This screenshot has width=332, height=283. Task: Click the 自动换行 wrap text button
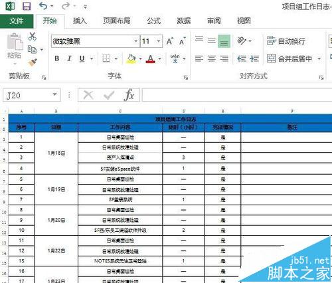tap(286, 41)
